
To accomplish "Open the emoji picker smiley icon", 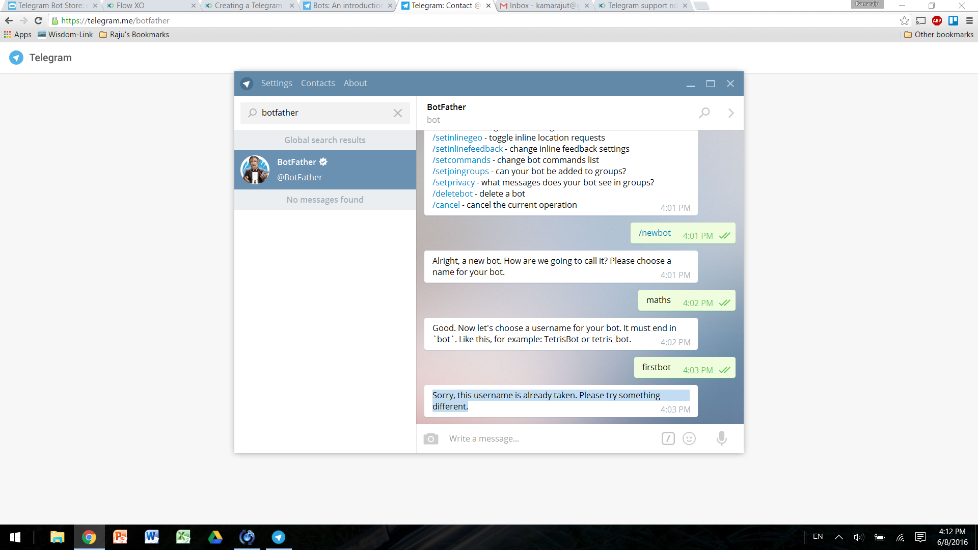I will click(x=689, y=438).
